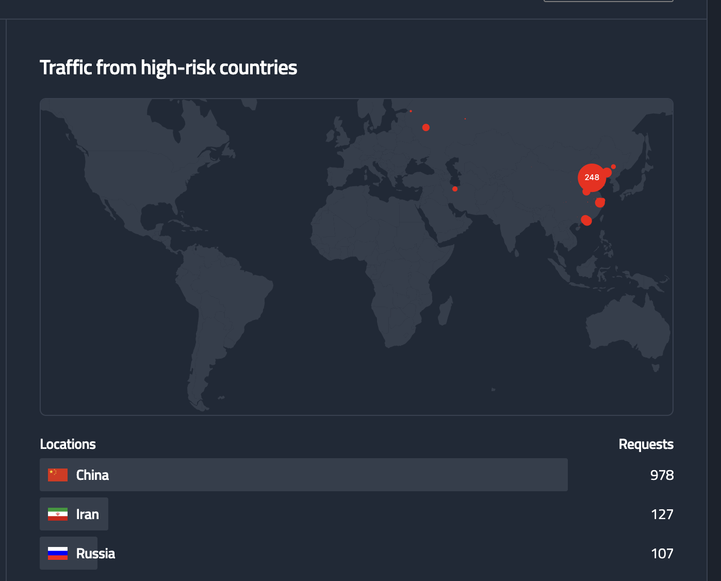This screenshot has width=721, height=581.
Task: Click the Traffic from high-risk countries heading
Action: click(x=168, y=68)
